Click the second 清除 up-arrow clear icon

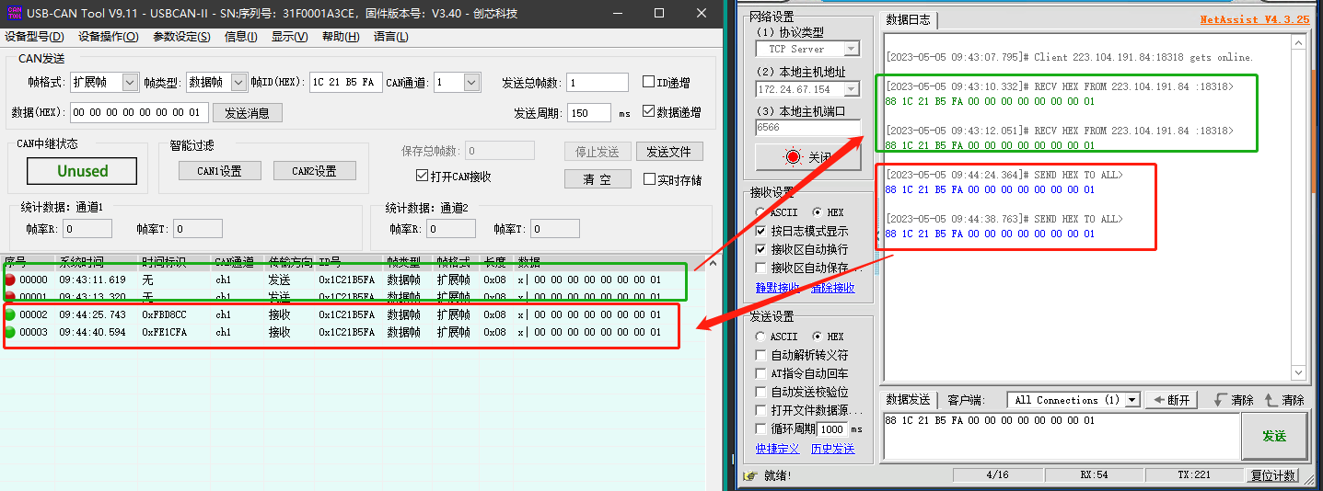pyautogui.click(x=1271, y=400)
